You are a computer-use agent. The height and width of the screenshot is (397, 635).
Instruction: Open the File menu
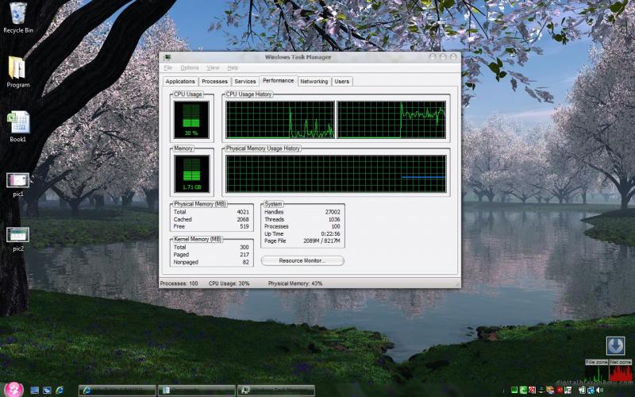(x=168, y=68)
